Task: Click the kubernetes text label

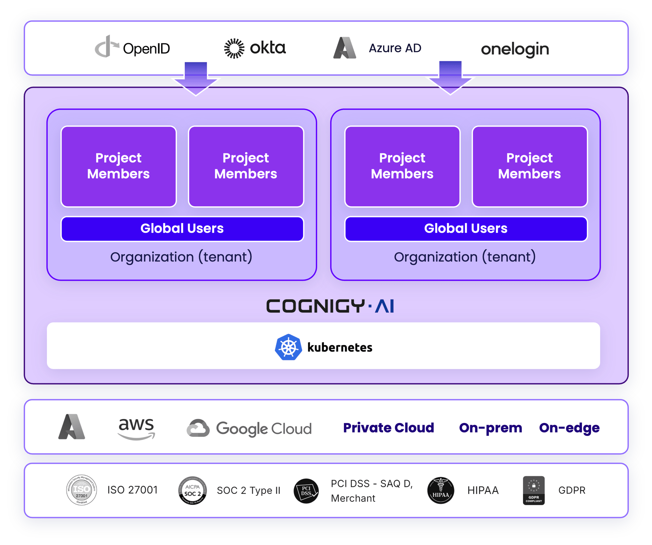Action: 340,347
